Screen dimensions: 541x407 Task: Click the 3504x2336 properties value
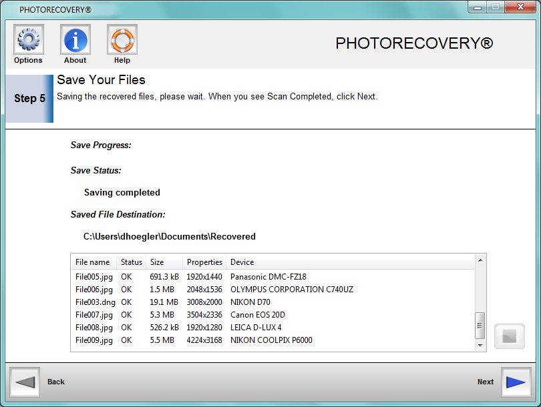[x=204, y=315]
